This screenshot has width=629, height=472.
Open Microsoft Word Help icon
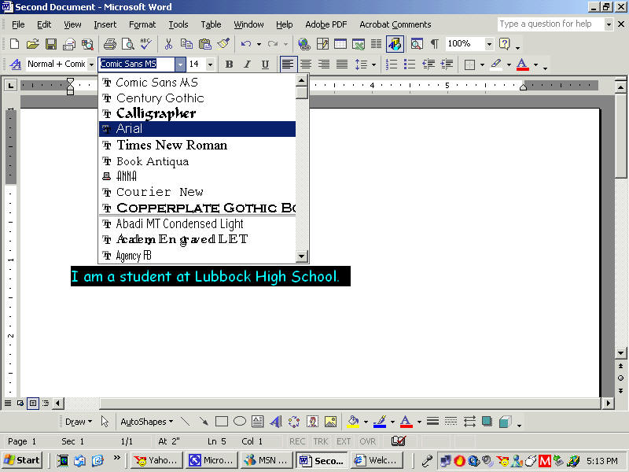tap(504, 44)
